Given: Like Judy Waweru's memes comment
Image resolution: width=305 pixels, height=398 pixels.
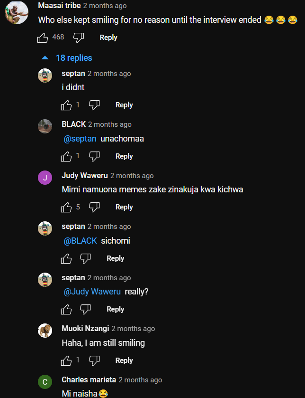Looking at the screenshot, I should [x=66, y=207].
